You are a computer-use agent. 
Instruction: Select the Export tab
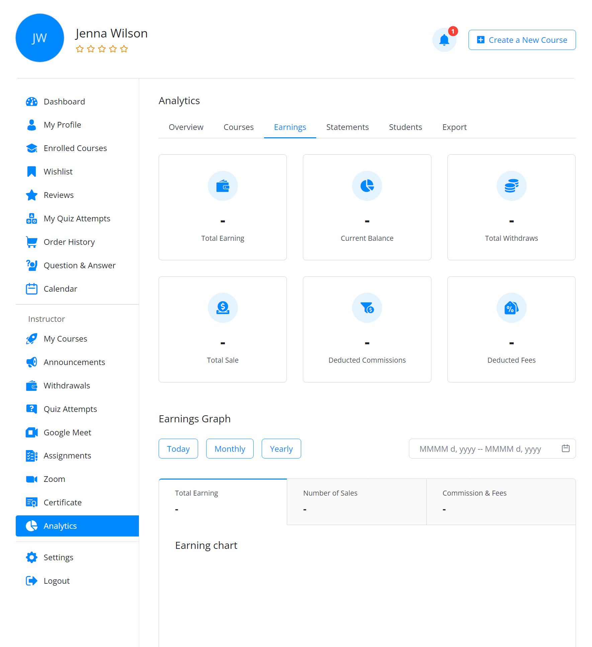coord(454,127)
